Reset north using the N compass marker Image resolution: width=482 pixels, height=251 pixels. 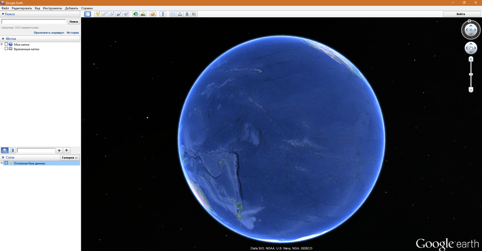pyautogui.click(x=469, y=21)
